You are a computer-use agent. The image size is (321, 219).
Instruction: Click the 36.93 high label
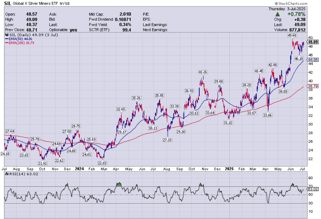tap(189, 91)
